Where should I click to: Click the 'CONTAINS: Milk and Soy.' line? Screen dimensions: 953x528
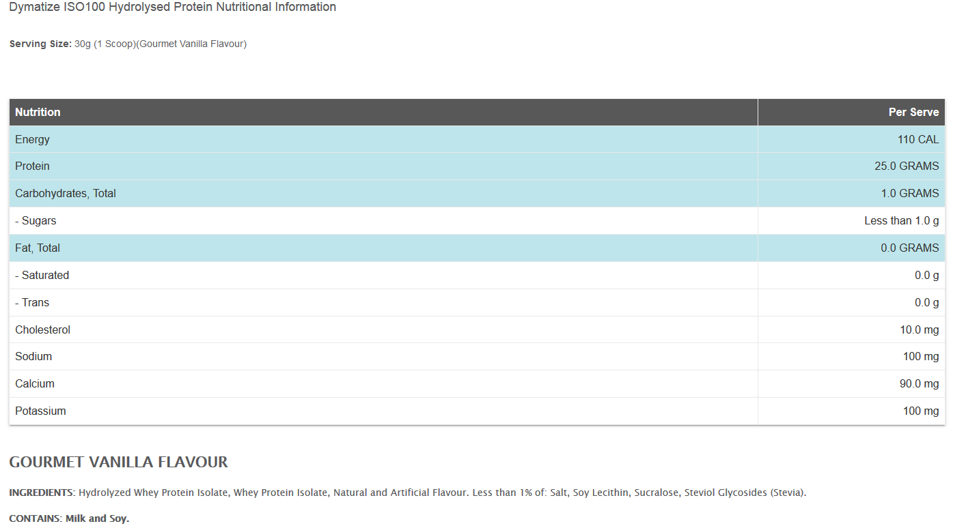69,518
